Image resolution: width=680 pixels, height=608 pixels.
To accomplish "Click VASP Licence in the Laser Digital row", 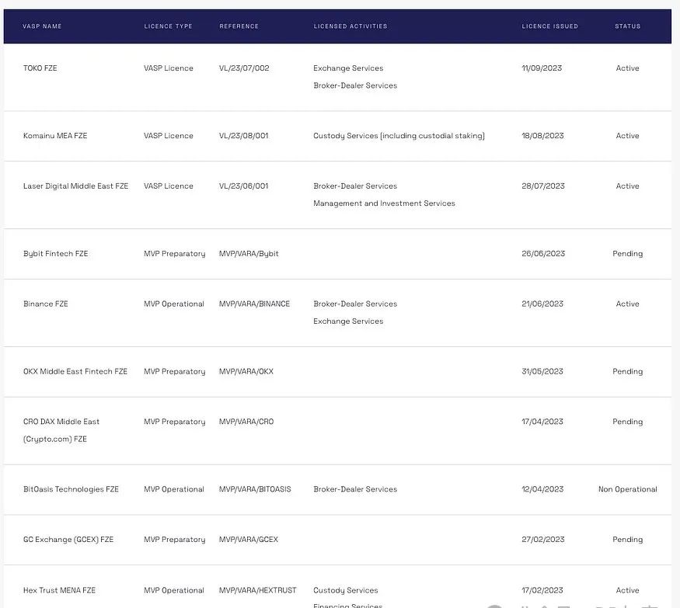I will [x=169, y=186].
